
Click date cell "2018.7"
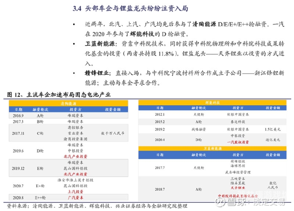pyautogui.click(x=160, y=189)
